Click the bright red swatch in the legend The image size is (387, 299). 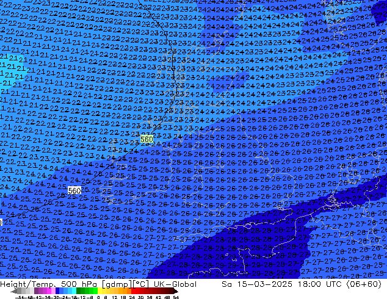(133, 291)
